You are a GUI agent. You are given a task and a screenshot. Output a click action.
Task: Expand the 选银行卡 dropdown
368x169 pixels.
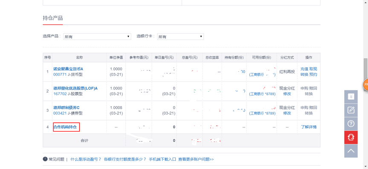[x=180, y=37]
